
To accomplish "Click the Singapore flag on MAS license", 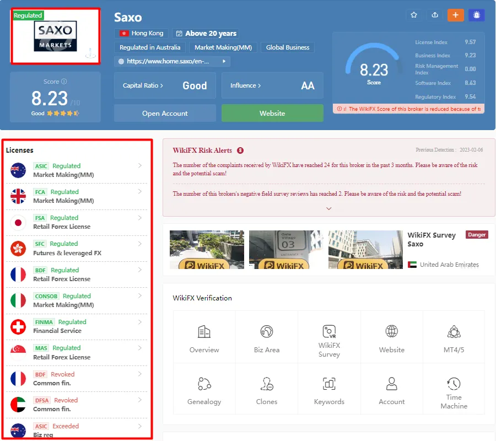I will 18,352.
